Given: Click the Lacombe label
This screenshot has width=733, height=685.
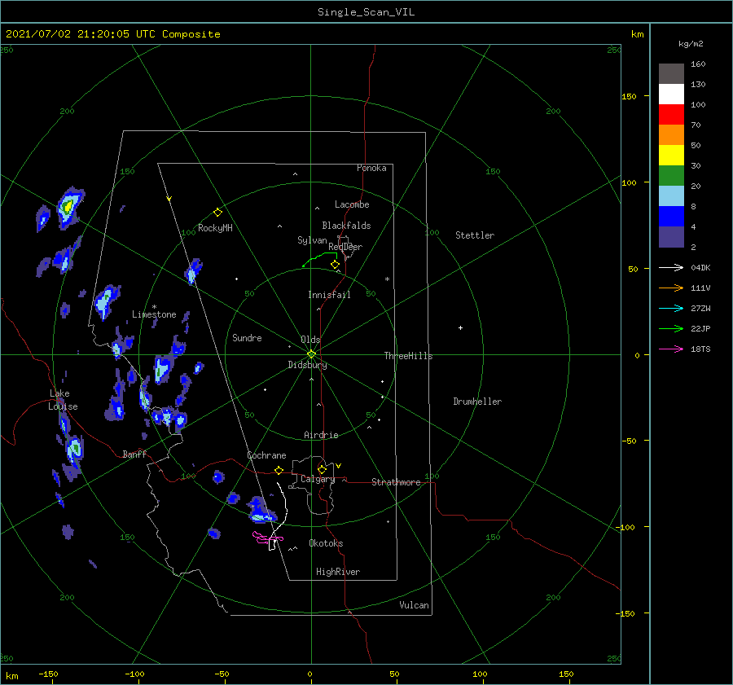Looking at the screenshot, I should [x=352, y=204].
